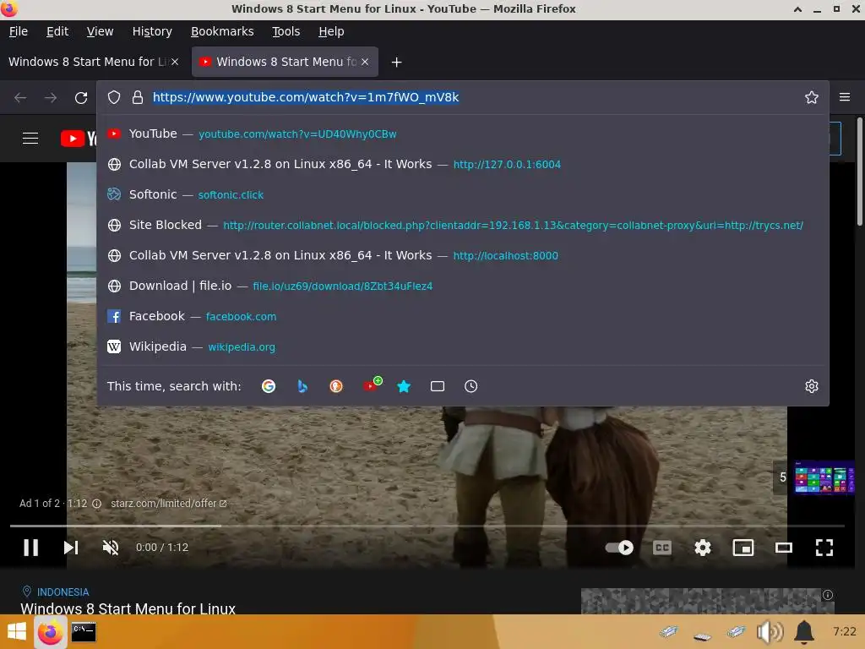This screenshot has width=865, height=649.
Task: Search history with the clock icon
Action: point(471,386)
